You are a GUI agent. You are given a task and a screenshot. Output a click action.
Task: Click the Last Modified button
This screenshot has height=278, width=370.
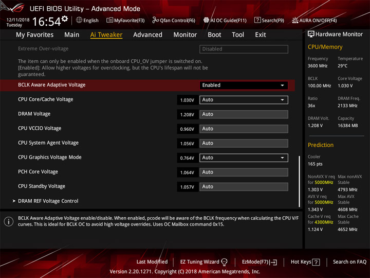click(x=152, y=262)
